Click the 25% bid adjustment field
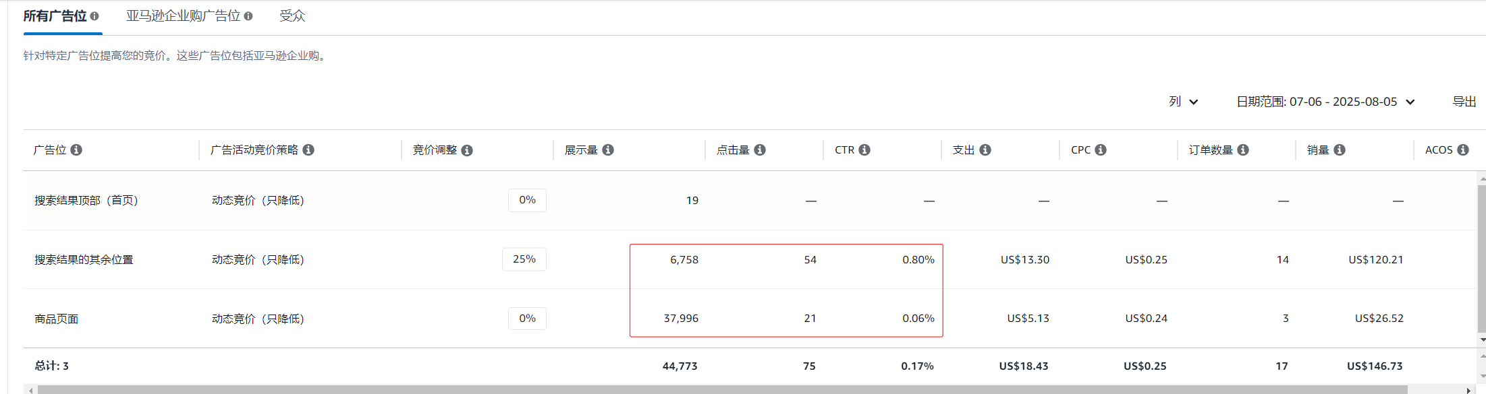 pos(524,259)
